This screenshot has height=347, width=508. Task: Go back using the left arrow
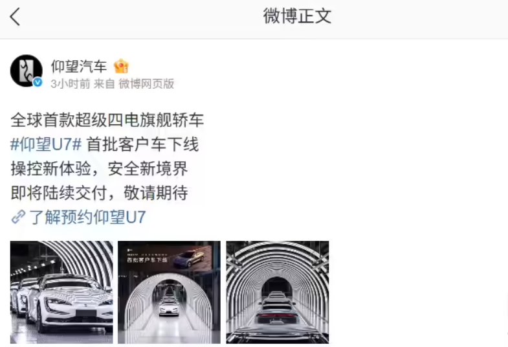[x=15, y=17]
